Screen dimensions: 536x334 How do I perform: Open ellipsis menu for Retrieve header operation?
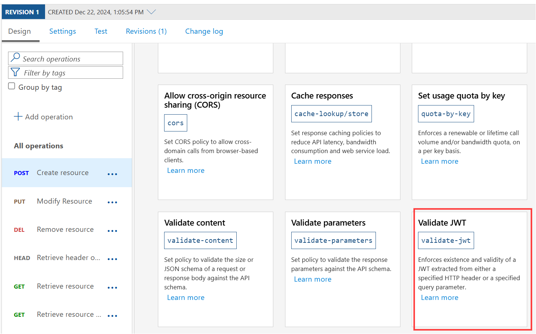(x=112, y=259)
